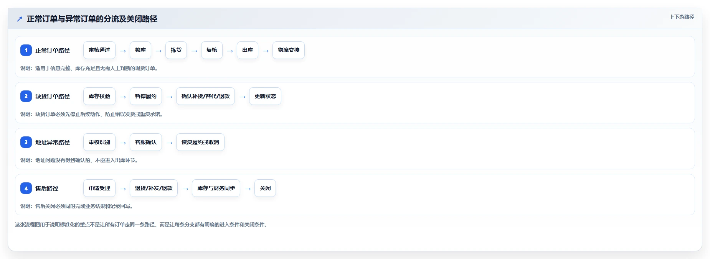Click the note 售后关闭必须同时完成

[x=77, y=206]
